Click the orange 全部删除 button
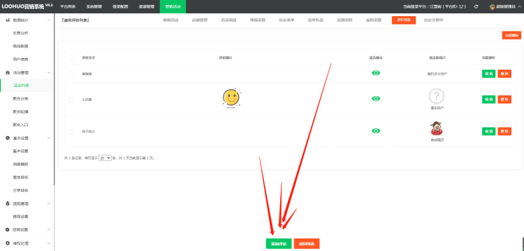This screenshot has width=524, height=251. (511, 36)
